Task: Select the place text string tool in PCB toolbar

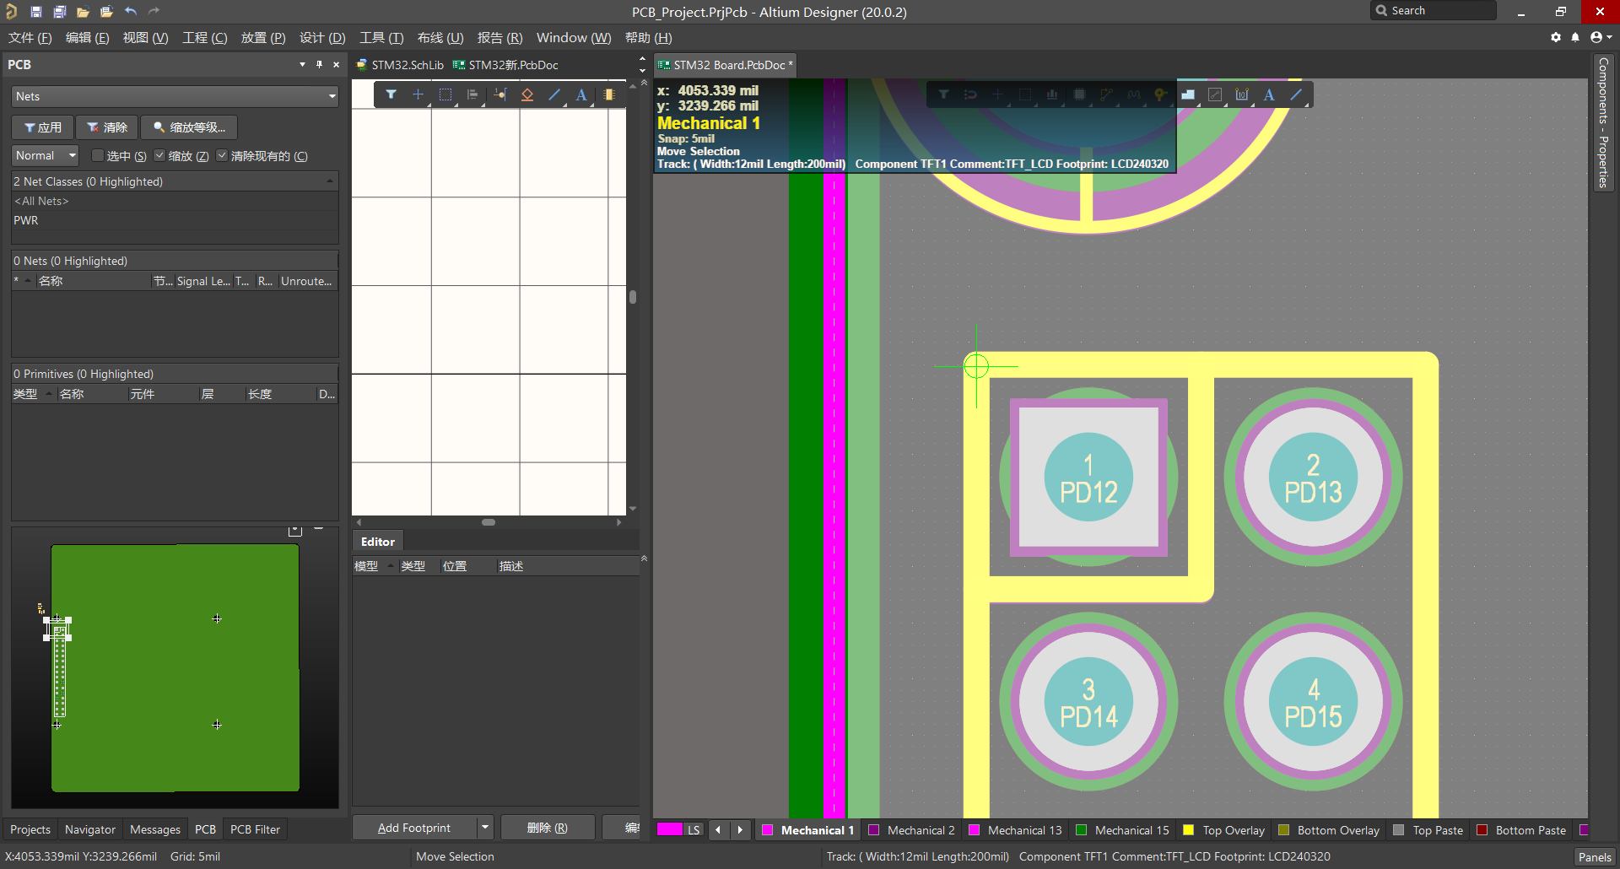Action: (x=1269, y=94)
